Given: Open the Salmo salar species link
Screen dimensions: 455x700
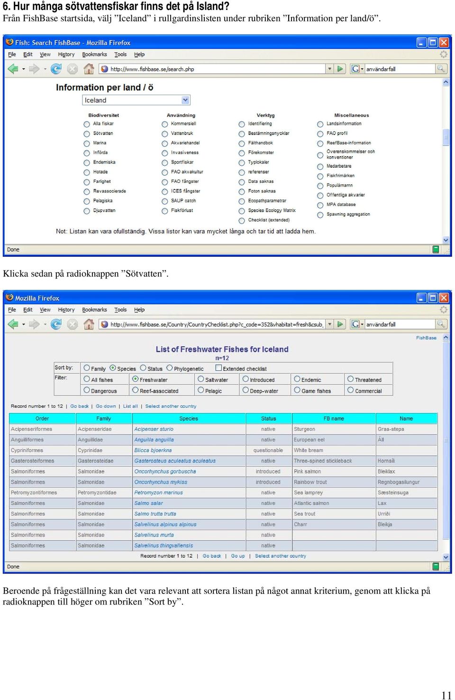Looking at the screenshot, I should 148,503.
